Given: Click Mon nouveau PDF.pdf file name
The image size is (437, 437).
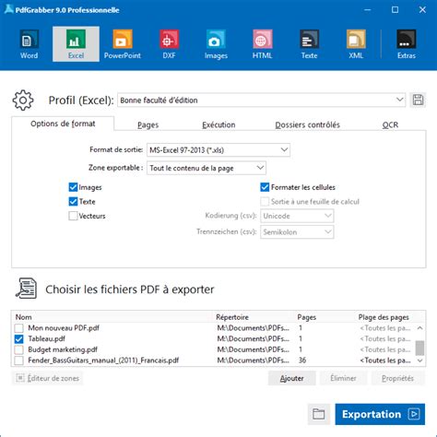Looking at the screenshot, I should point(64,328).
